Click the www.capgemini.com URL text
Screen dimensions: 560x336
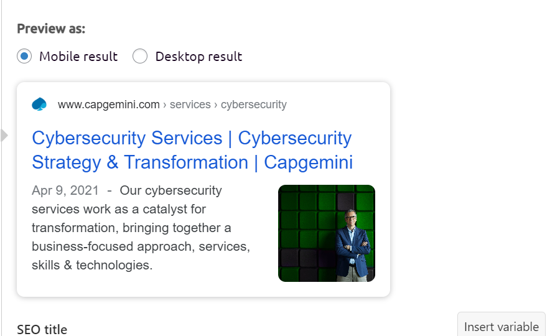[x=108, y=105]
